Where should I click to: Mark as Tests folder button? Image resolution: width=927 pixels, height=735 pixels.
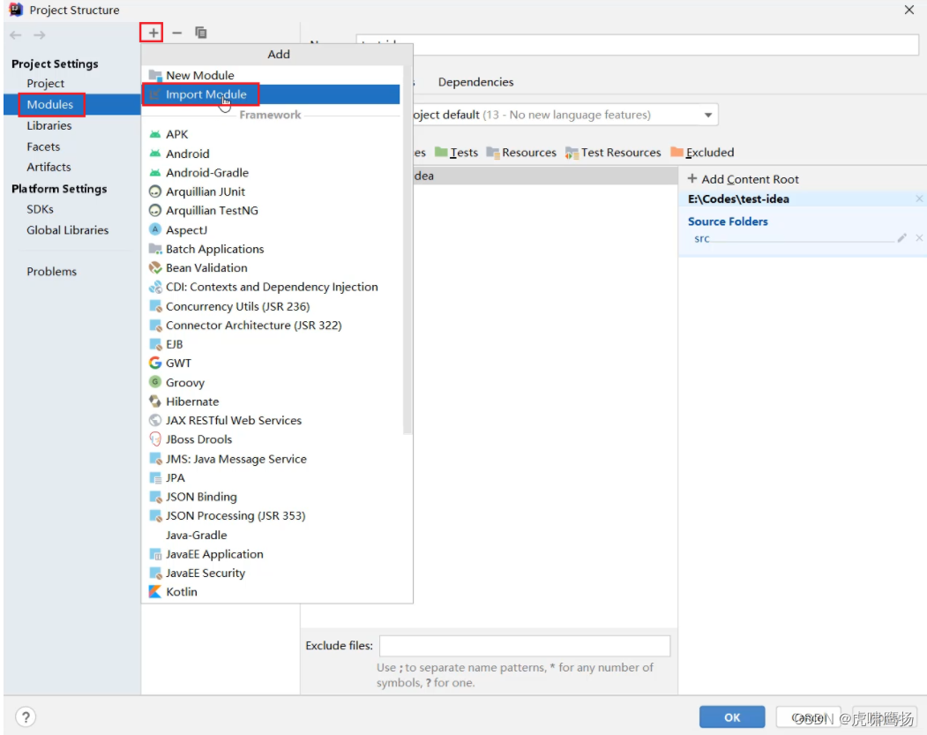click(x=456, y=152)
